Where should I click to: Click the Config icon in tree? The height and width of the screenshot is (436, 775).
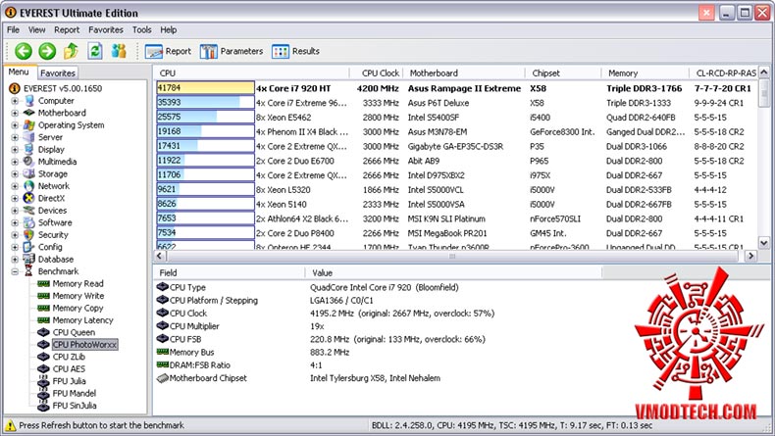29,247
